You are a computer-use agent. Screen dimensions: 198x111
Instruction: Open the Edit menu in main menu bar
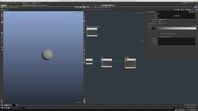4,3
